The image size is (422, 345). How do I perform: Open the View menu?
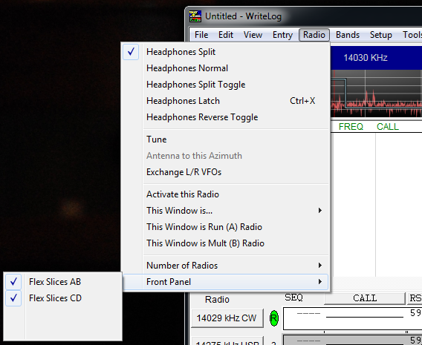[253, 35]
